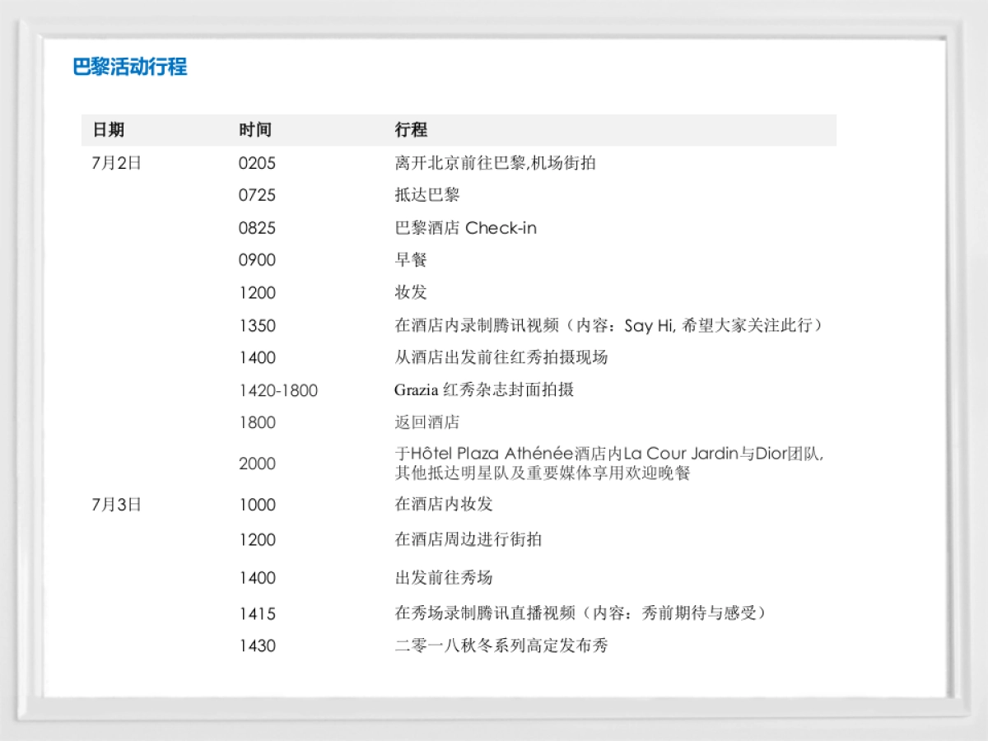The height and width of the screenshot is (741, 988).
Task: Click the 1420-1800 time range
Action: pos(278,390)
